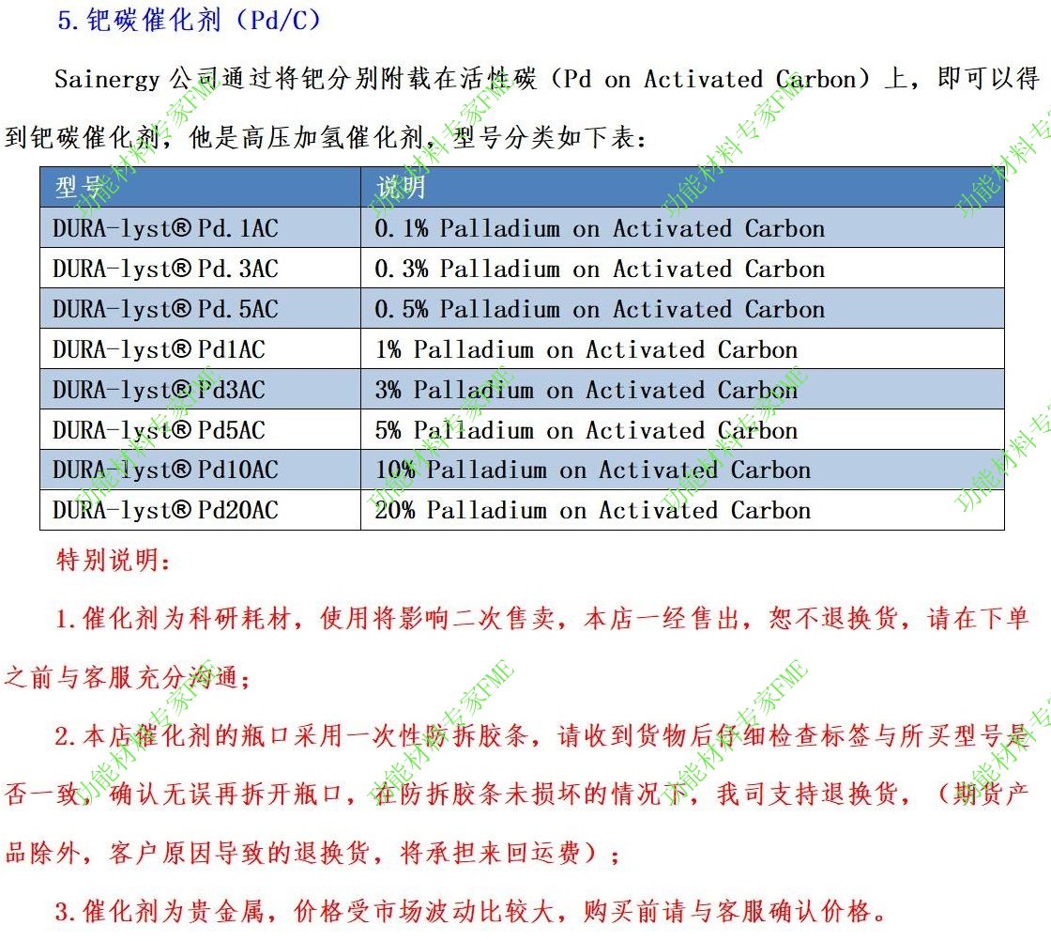
Task: Click red heading '特别说明:'
Action: [114, 560]
